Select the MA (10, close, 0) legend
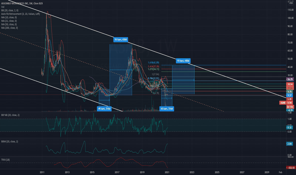296x175 pixels. tap(9, 17)
